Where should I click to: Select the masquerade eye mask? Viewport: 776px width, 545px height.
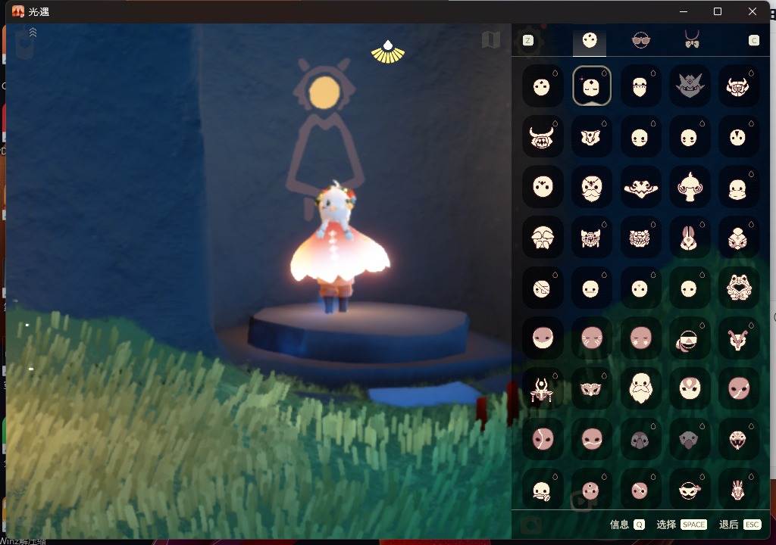point(591,389)
